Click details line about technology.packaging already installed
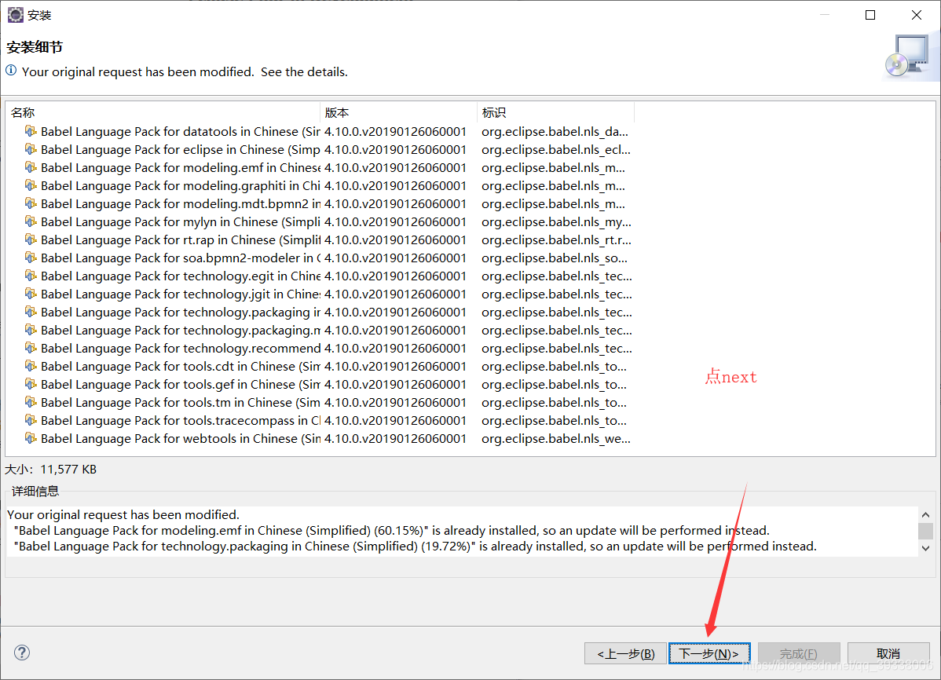 (416, 547)
